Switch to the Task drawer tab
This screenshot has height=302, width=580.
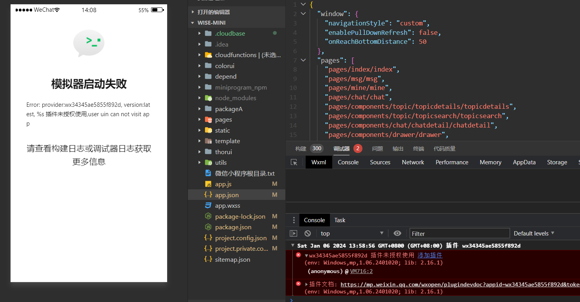(340, 220)
